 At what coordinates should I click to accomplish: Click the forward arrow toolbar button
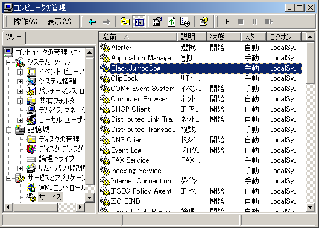(x=106, y=22)
